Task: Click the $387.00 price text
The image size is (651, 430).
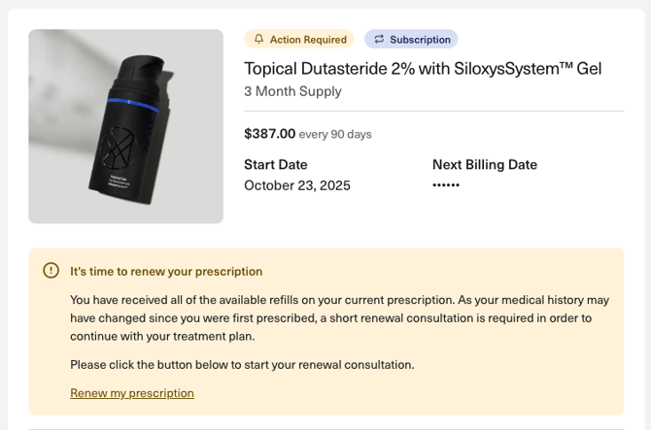Action: coord(270,134)
